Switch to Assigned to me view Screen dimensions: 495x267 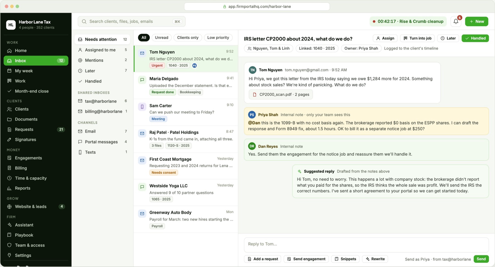pos(102,50)
